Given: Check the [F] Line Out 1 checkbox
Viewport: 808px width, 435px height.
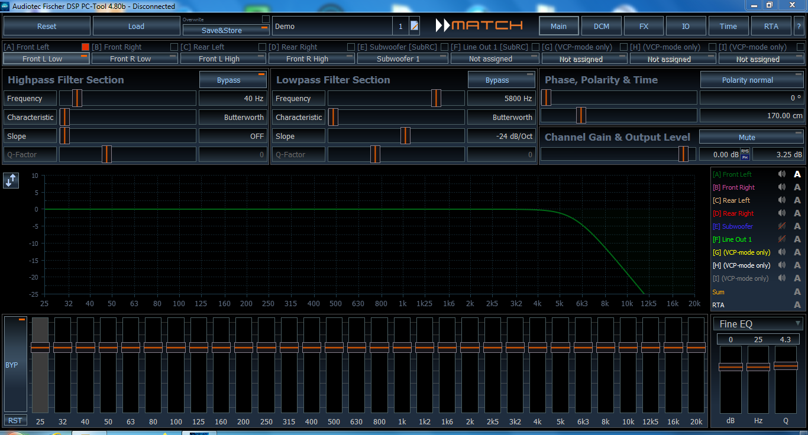Looking at the screenshot, I should pos(535,47).
